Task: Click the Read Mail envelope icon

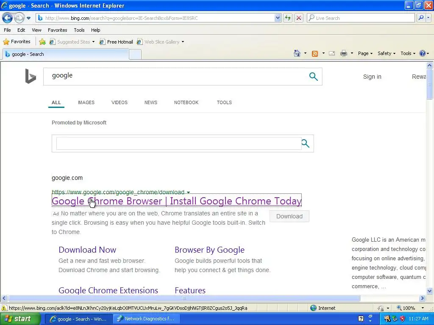Action: point(332,53)
